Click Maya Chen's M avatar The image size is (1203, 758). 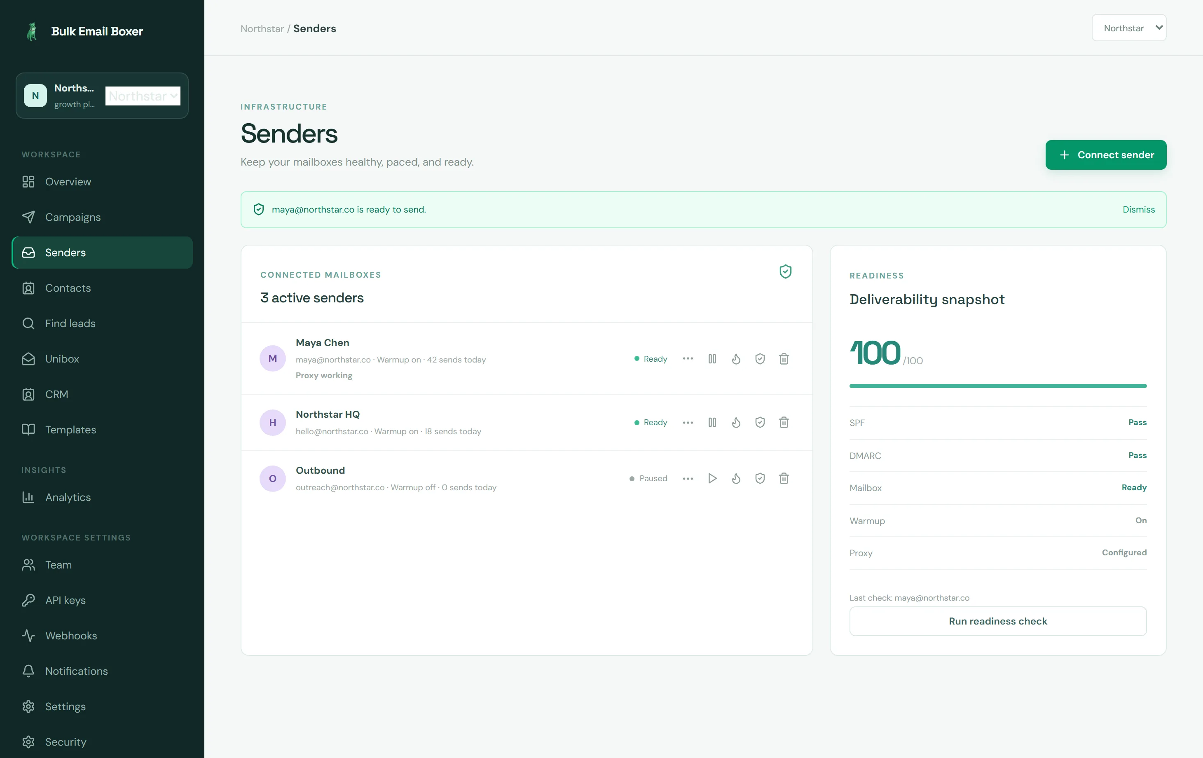(273, 358)
